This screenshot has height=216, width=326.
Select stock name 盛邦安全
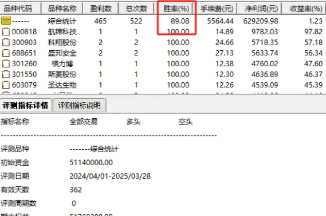62,53
